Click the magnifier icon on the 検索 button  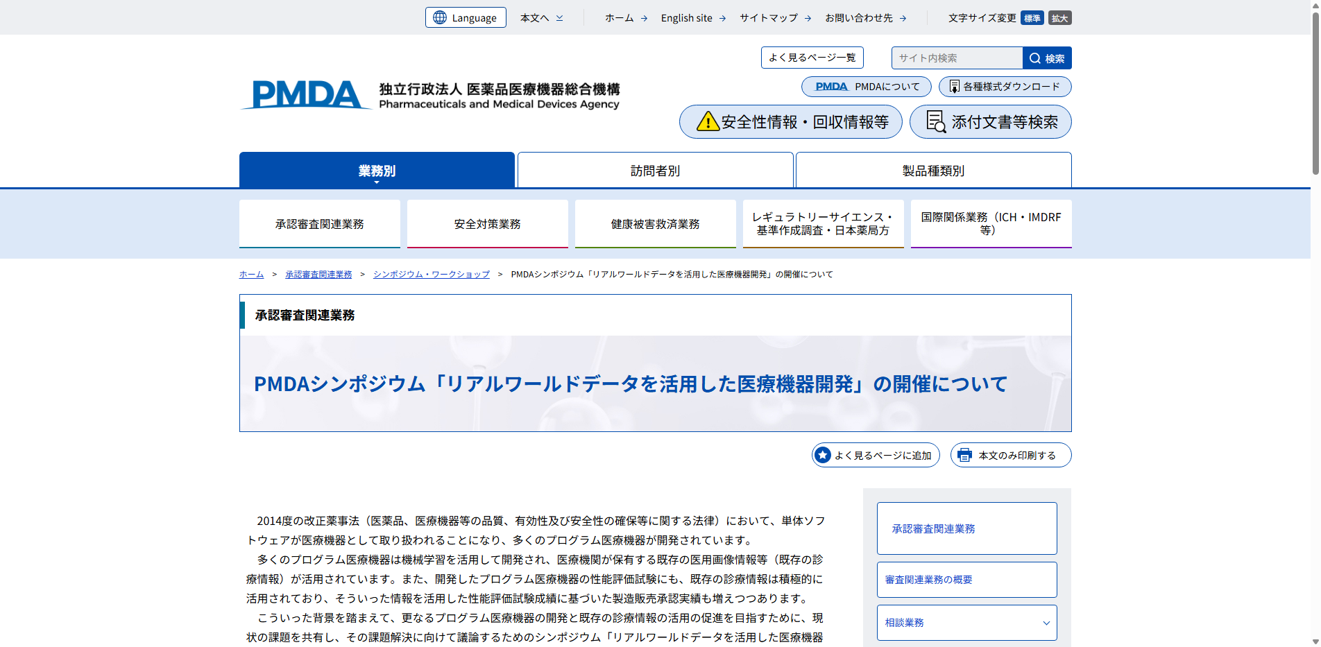(1034, 58)
